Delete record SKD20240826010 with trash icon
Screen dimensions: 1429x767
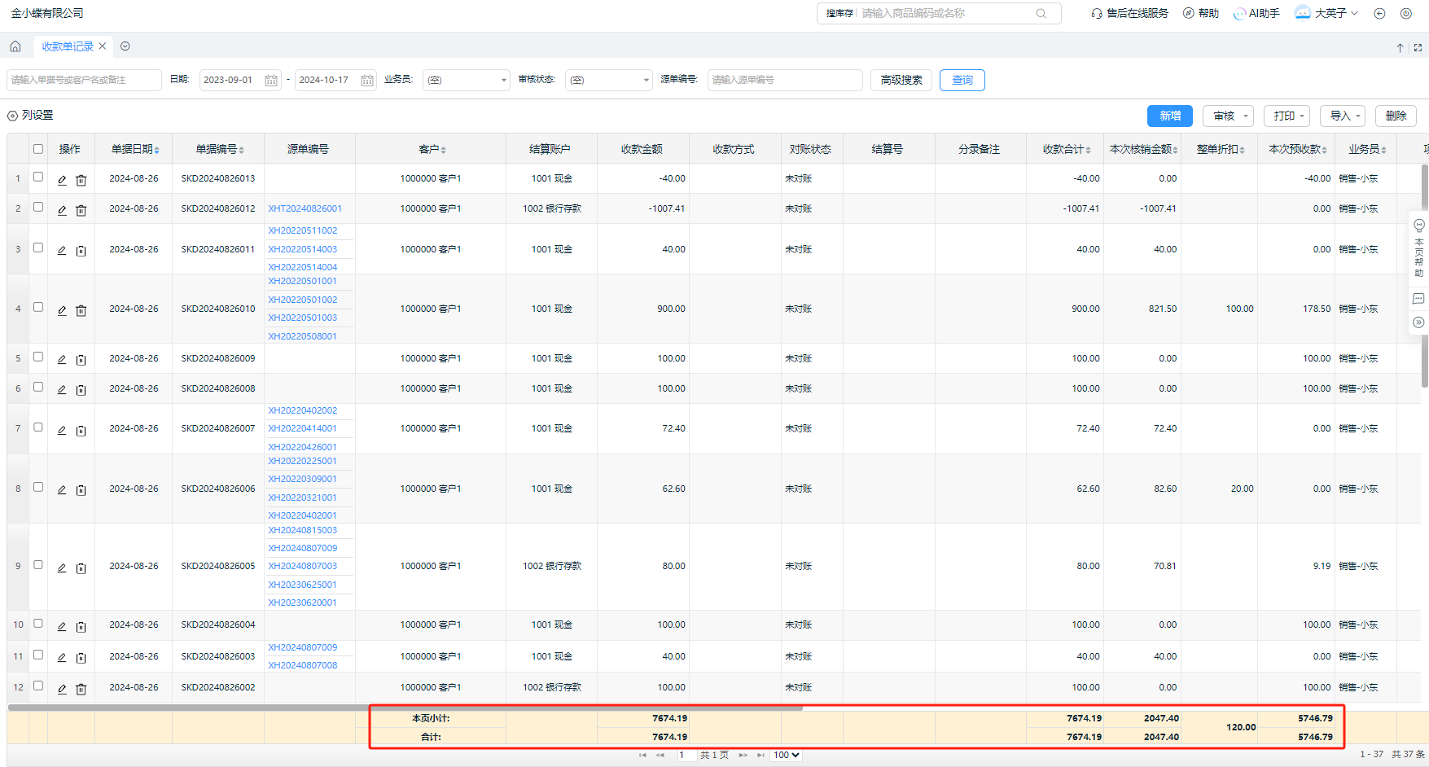(81, 310)
